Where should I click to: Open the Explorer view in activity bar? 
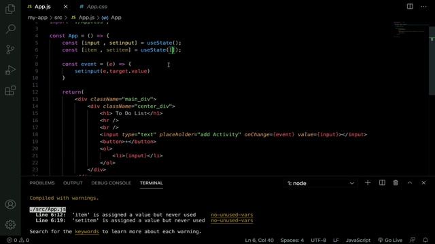tap(10, 9)
